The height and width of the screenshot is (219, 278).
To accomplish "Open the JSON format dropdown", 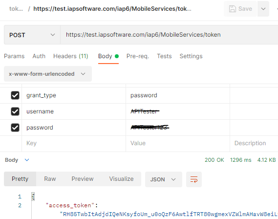I will [164, 179].
